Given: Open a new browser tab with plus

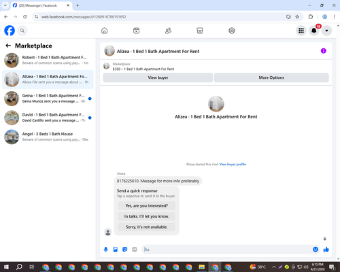Looking at the screenshot, I should click(x=78, y=5).
